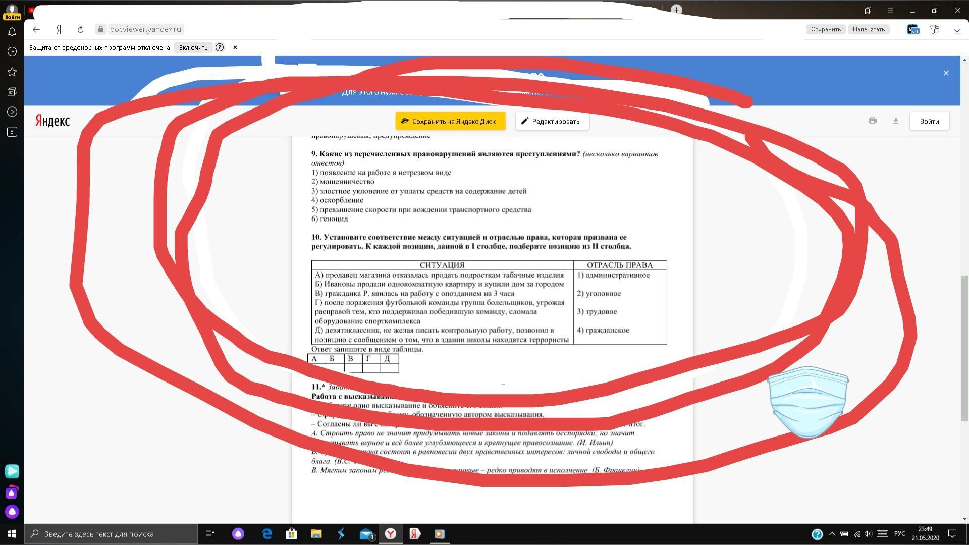This screenshot has height=545, width=969.
Task: Open a new browser tab
Action: (677, 10)
